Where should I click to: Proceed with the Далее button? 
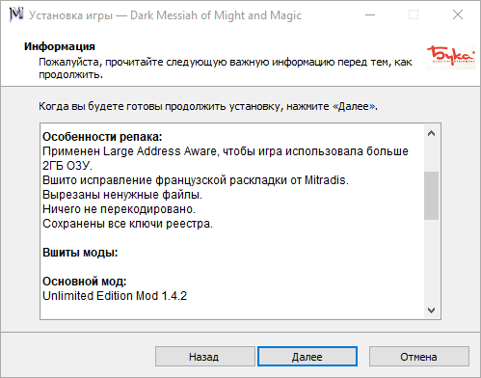click(x=307, y=357)
